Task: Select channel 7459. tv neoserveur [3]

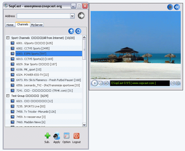Action: pos(31,117)
